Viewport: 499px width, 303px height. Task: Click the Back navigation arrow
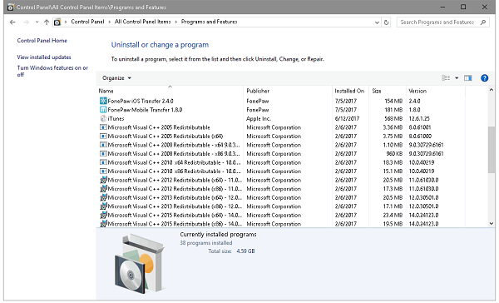tap(12, 22)
